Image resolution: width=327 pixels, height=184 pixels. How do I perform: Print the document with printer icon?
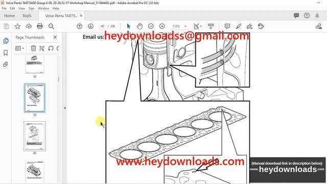click(40, 26)
